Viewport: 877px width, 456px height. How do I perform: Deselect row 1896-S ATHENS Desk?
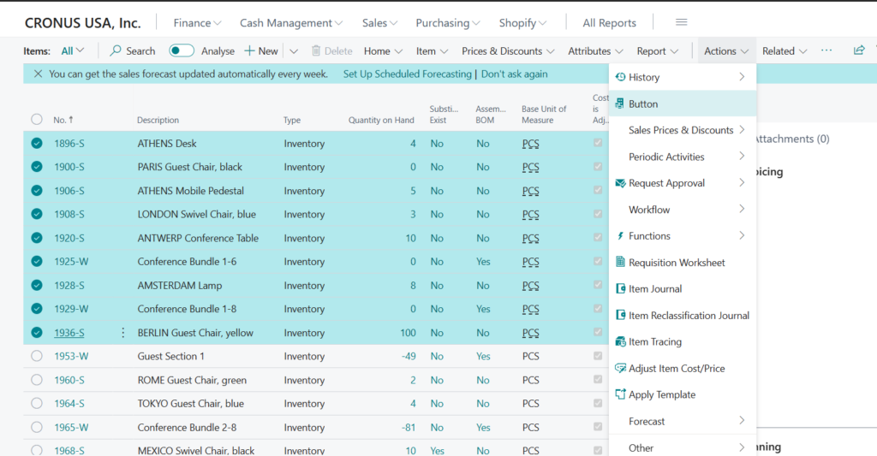[x=37, y=143]
